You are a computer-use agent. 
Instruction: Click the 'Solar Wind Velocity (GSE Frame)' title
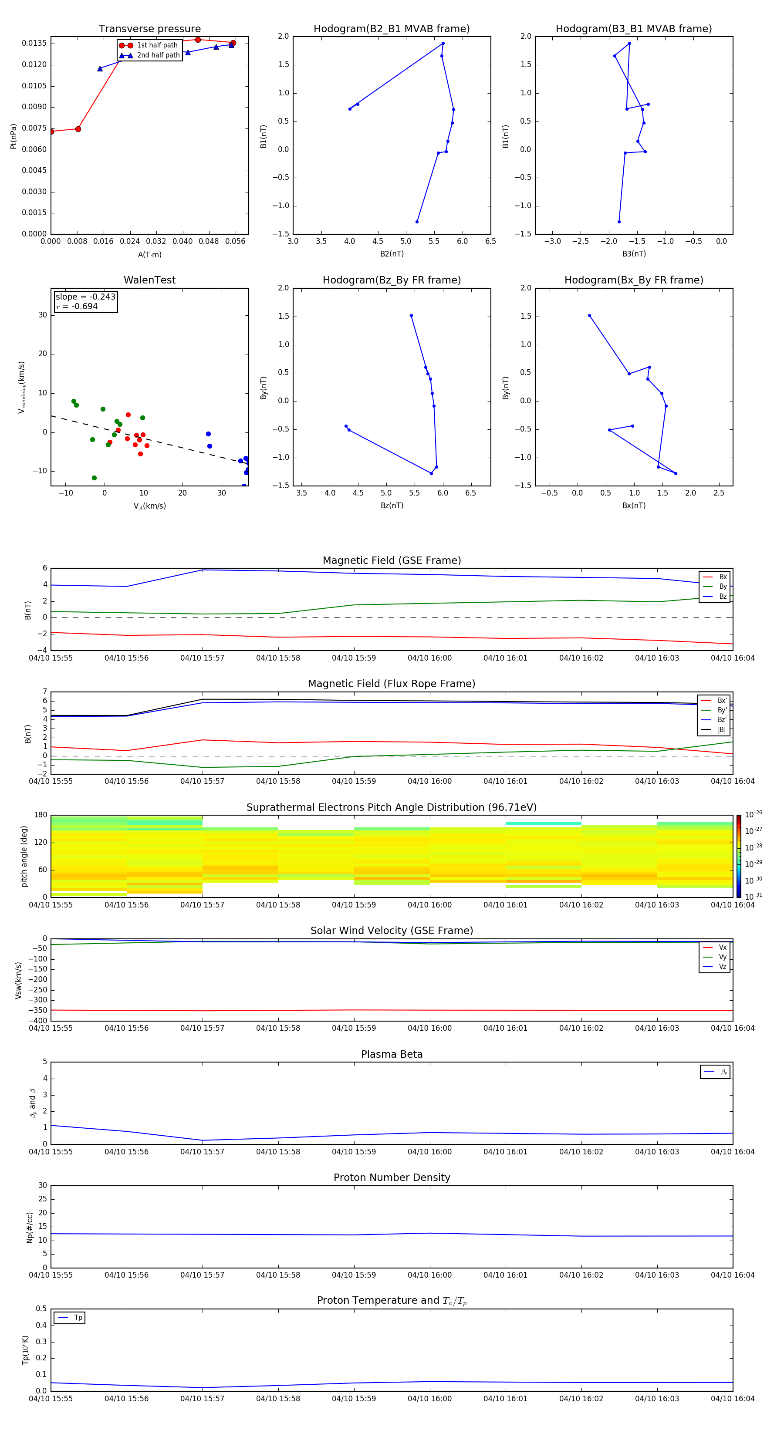[392, 931]
